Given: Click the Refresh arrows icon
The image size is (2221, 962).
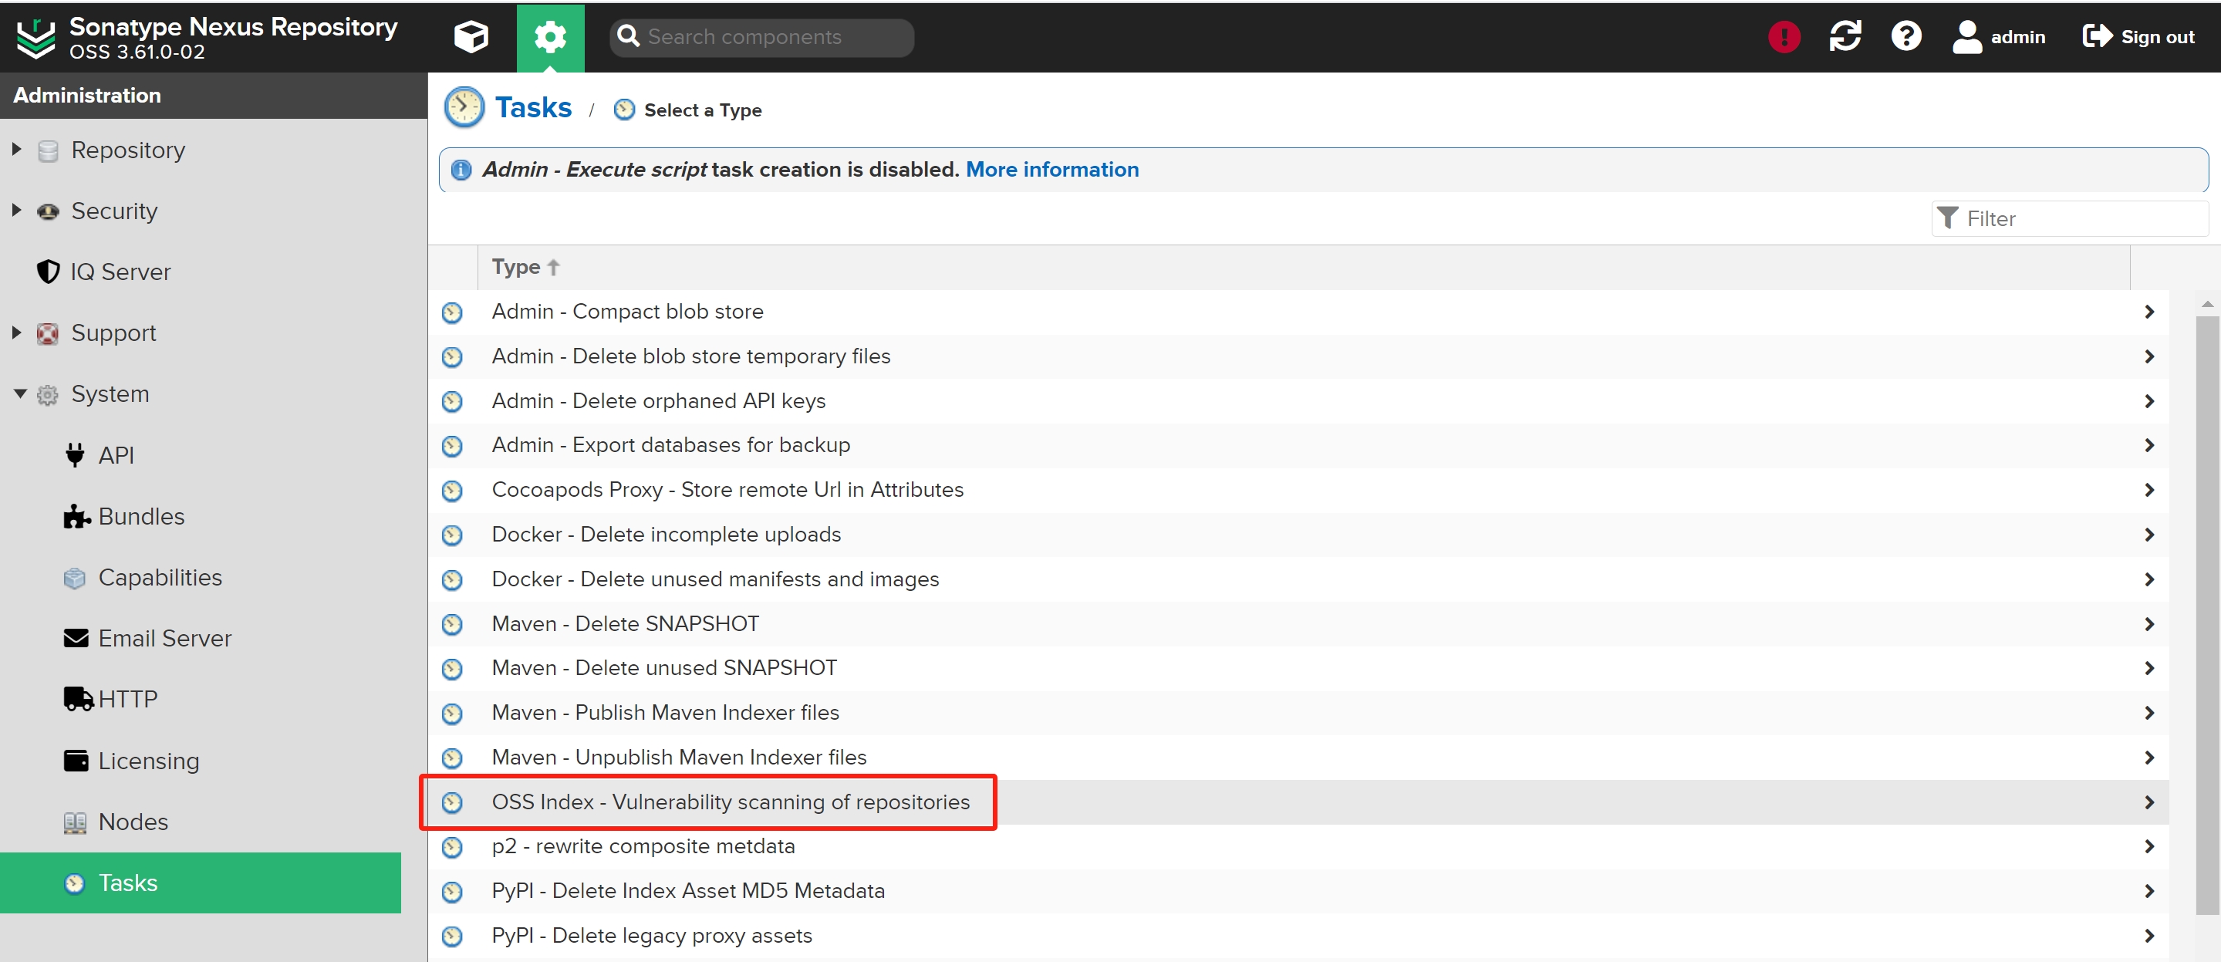Looking at the screenshot, I should click(x=1845, y=37).
